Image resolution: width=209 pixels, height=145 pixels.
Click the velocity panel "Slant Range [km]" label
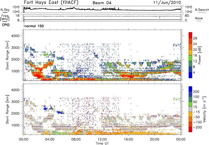(7, 109)
